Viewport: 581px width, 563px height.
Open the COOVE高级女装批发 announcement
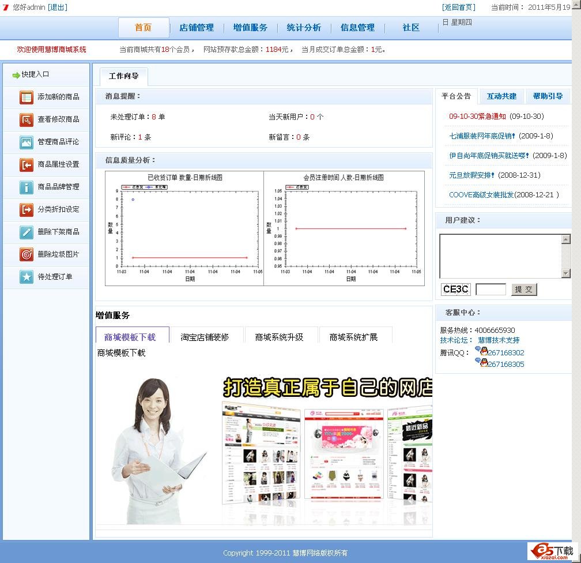[481, 195]
